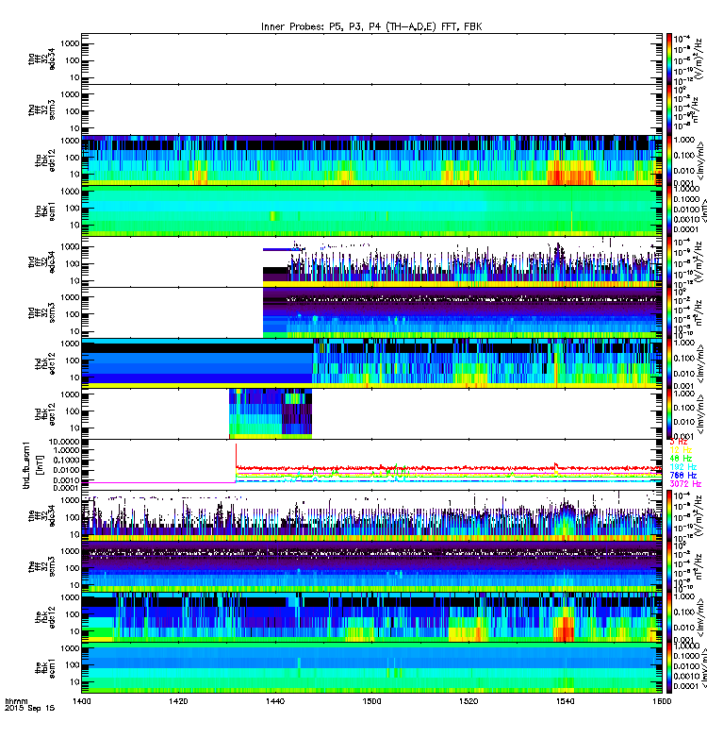The height and width of the screenshot is (755, 707).
Task: Click the color bar beside thd fbk eac12 panel
Action: (669, 414)
